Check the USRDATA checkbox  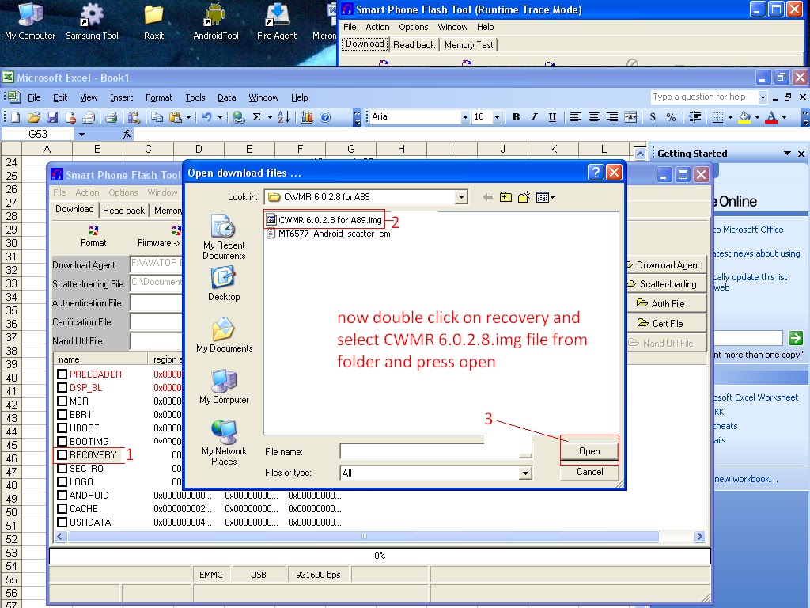point(62,522)
